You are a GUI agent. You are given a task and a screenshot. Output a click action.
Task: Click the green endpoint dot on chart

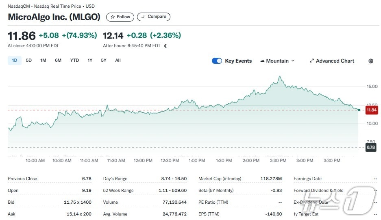[358, 110]
